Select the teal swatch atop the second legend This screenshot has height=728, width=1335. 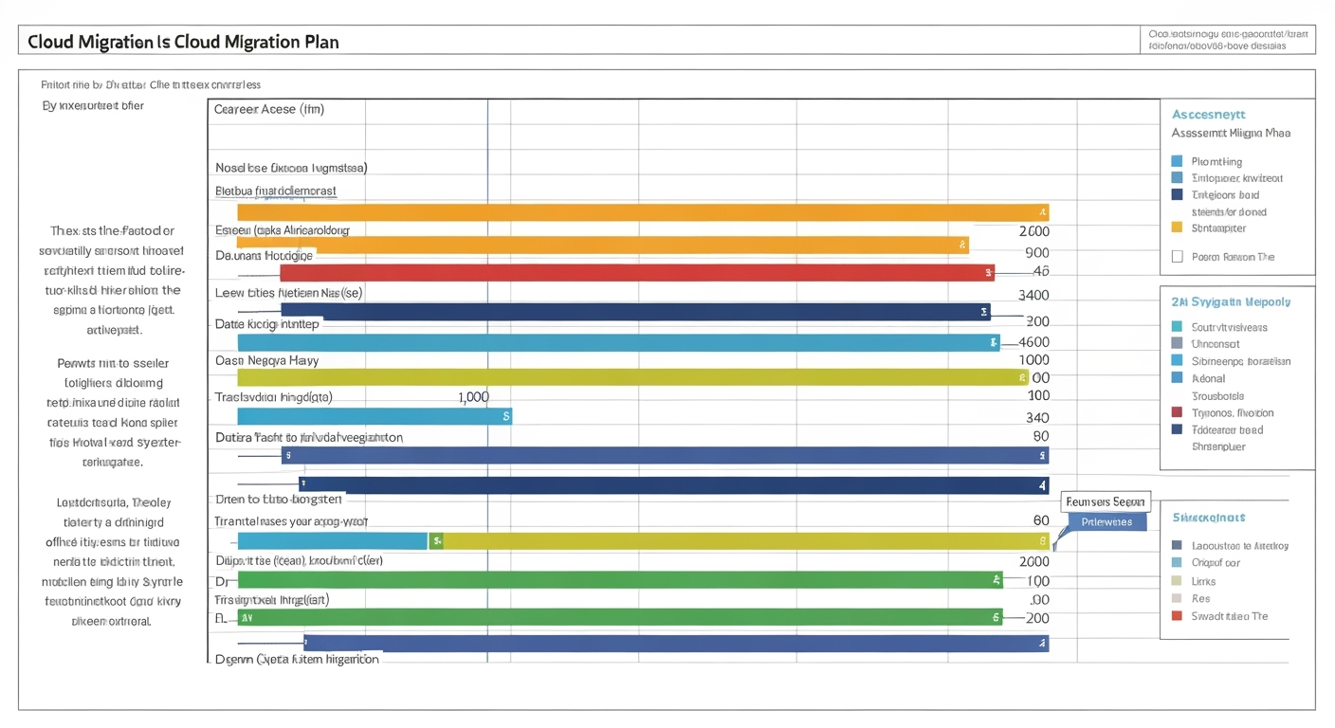[x=1178, y=326]
